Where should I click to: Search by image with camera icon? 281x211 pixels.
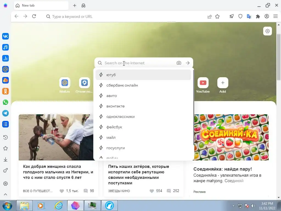179,63
